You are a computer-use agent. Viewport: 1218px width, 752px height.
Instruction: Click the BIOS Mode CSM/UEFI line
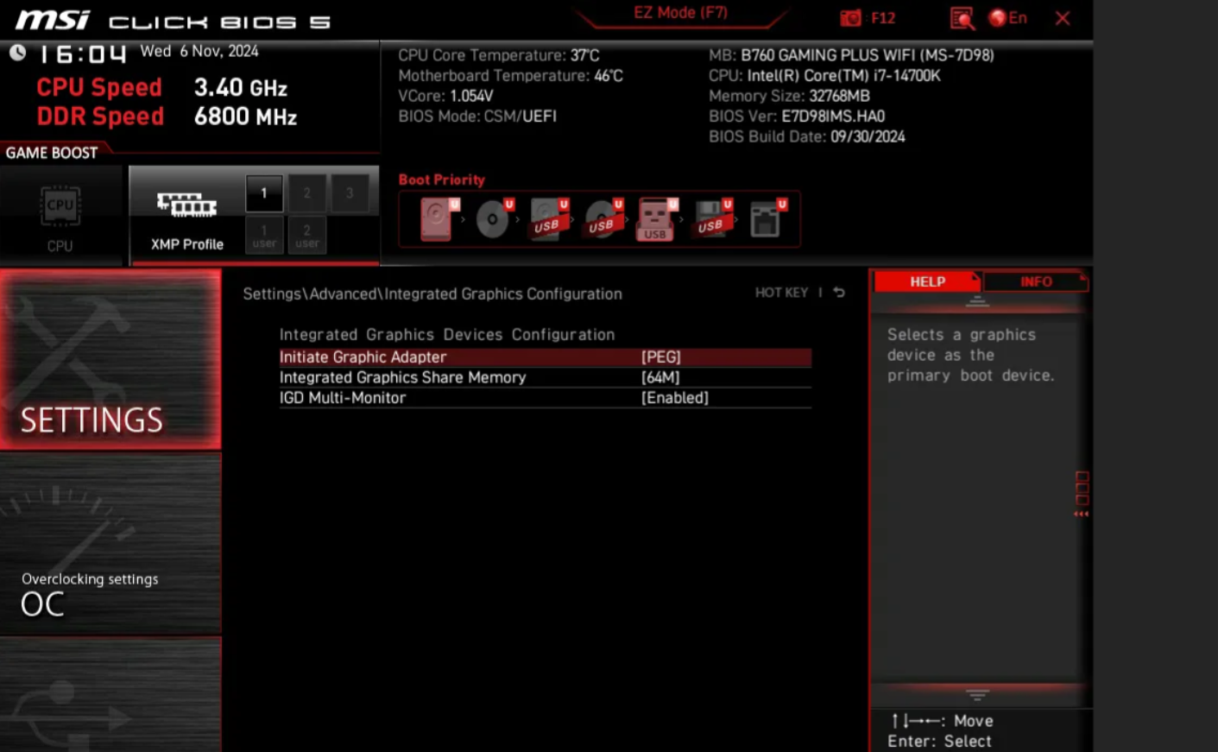point(477,117)
